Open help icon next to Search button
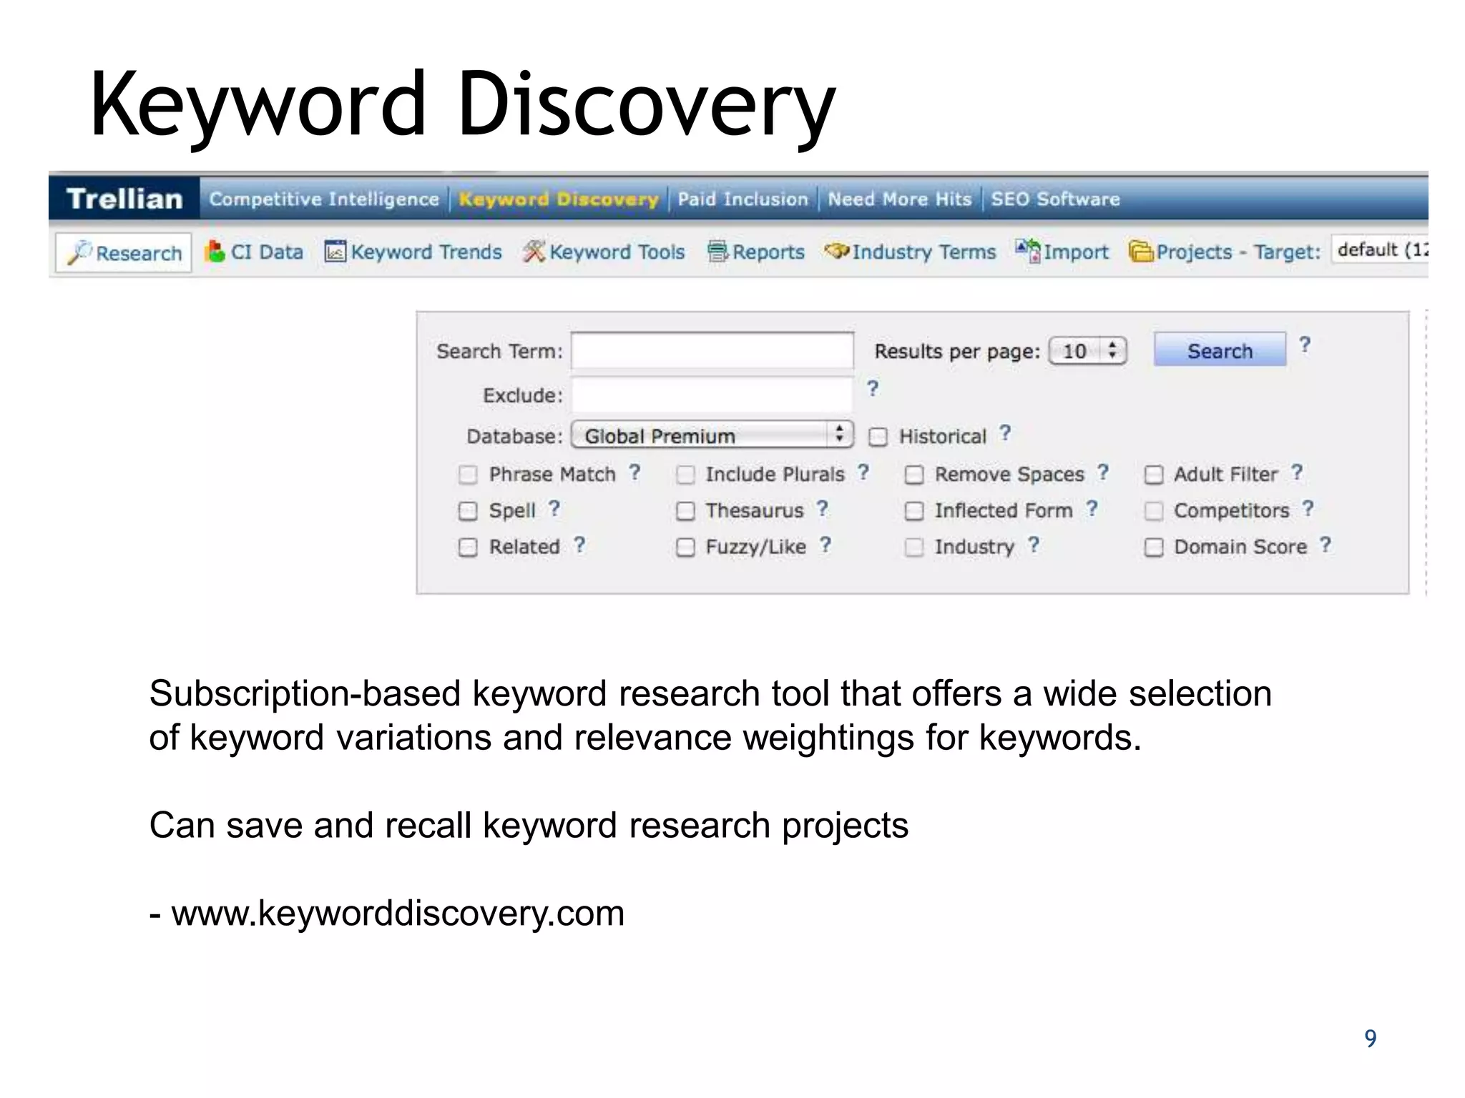Image resolution: width=1465 pixels, height=1098 pixels. [1305, 345]
